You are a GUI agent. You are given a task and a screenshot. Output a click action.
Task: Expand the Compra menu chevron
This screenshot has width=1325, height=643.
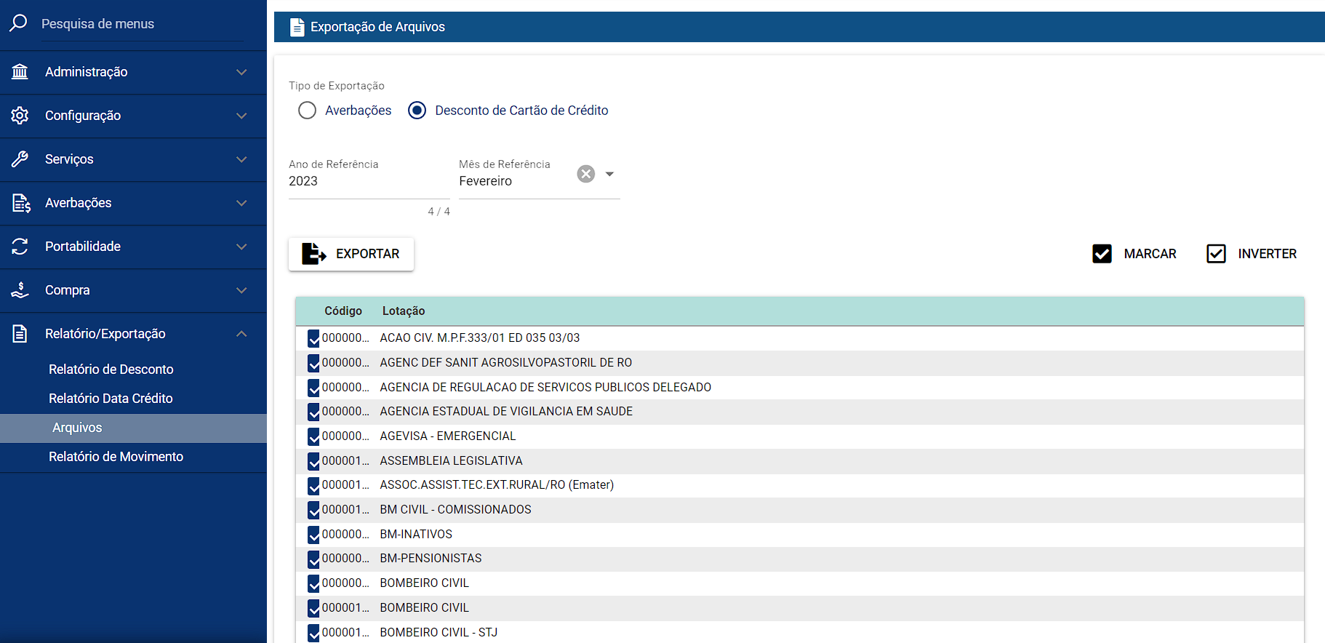pos(241,290)
